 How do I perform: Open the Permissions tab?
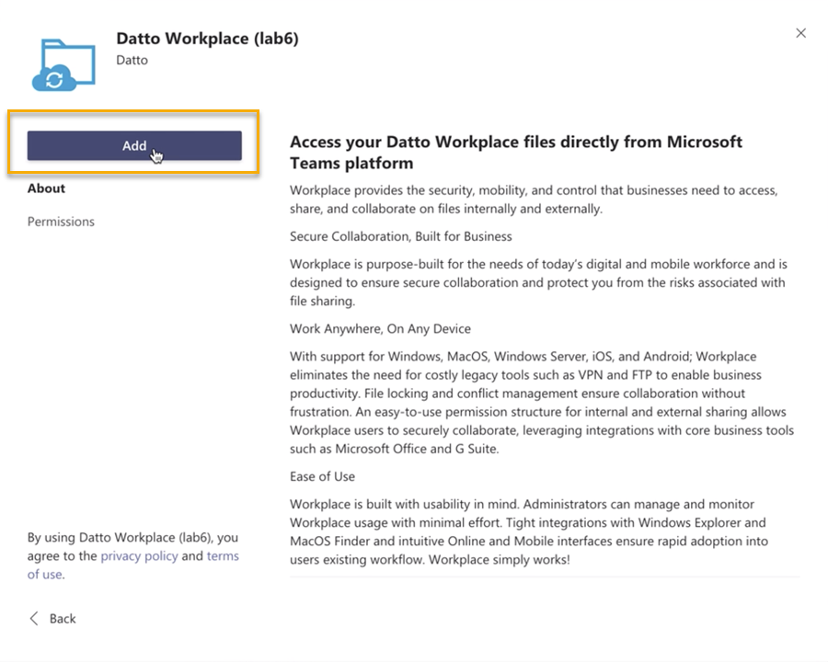point(61,222)
